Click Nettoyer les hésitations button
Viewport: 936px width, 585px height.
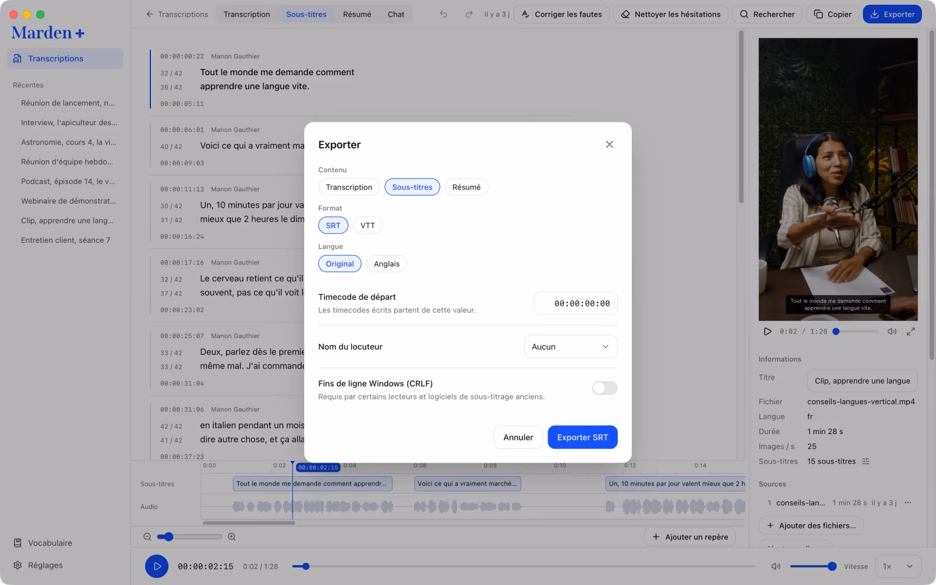671,14
